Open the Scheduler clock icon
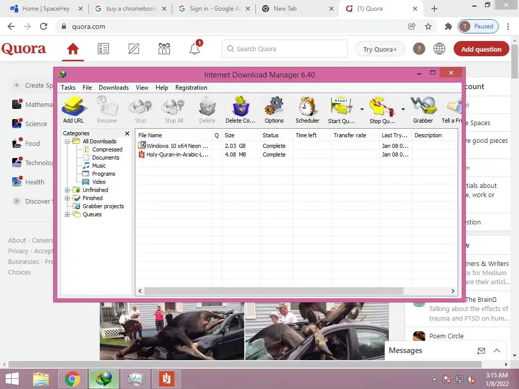Screen dimensions: 519x389 click(x=308, y=110)
